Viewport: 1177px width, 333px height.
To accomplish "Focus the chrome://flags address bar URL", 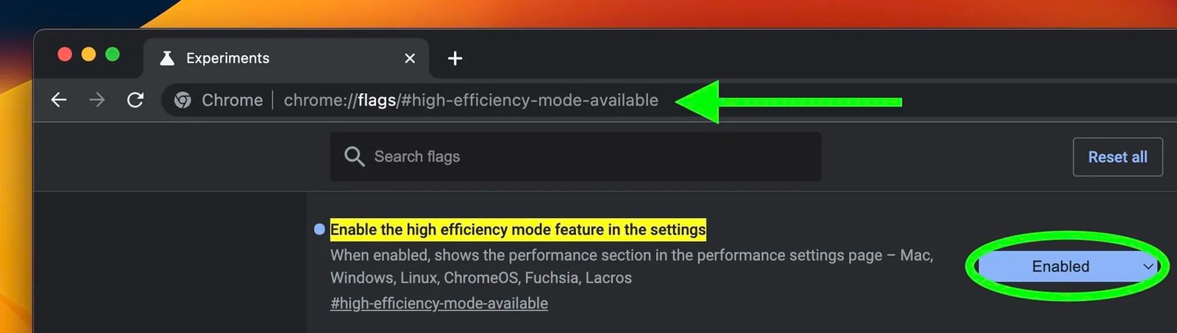I will pyautogui.click(x=471, y=100).
